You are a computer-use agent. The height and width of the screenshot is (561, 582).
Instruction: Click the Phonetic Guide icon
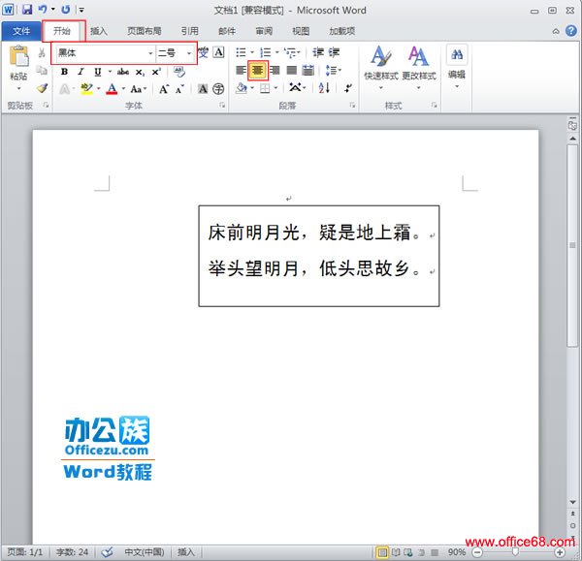click(x=203, y=52)
